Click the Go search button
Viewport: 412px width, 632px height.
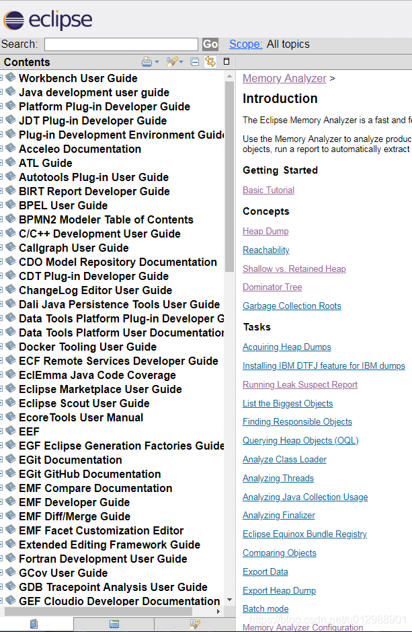click(210, 44)
